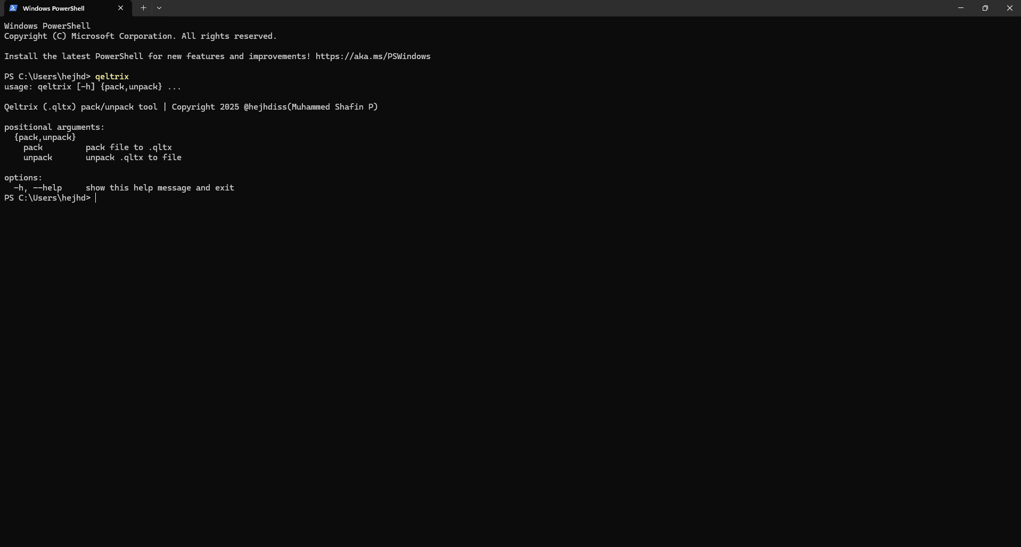Image resolution: width=1021 pixels, height=547 pixels.
Task: Click the {pack,unpack} argument group text
Action: [44, 137]
